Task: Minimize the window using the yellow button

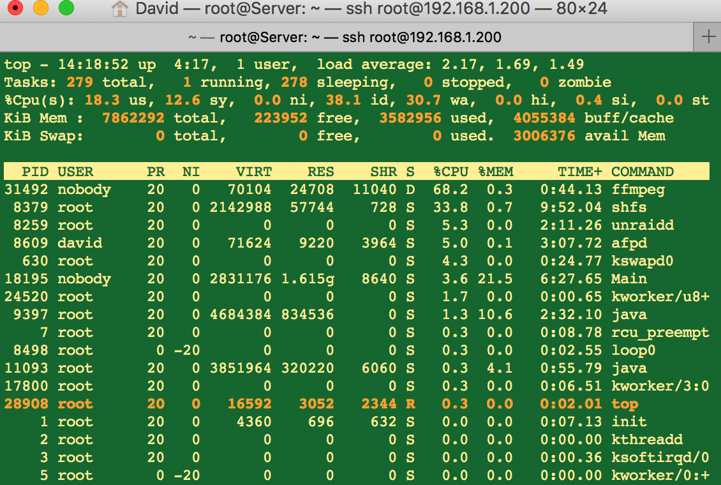Action: (40, 9)
